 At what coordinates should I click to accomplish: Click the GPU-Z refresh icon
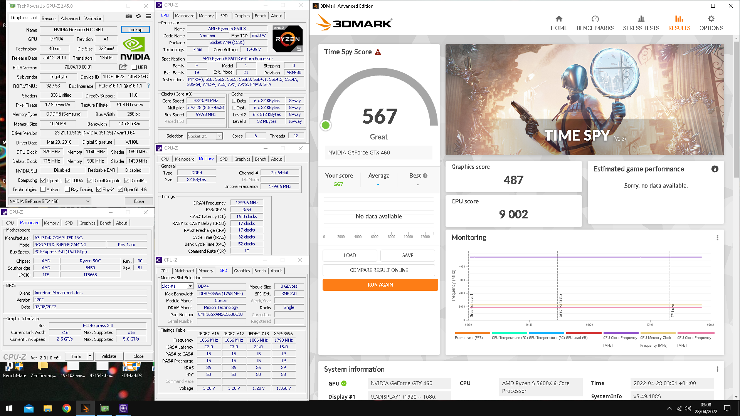point(138,16)
